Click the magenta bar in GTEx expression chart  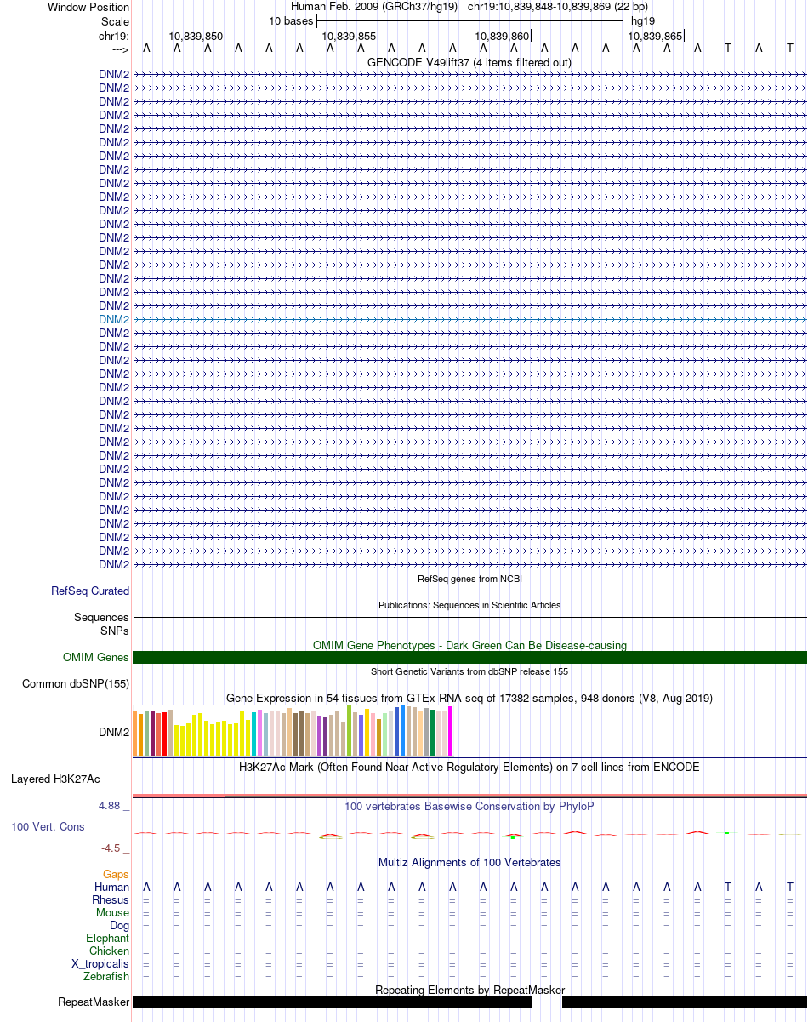[x=451, y=730]
